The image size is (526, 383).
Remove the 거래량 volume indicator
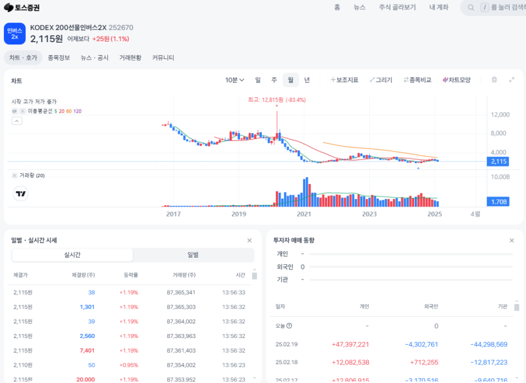point(15,175)
